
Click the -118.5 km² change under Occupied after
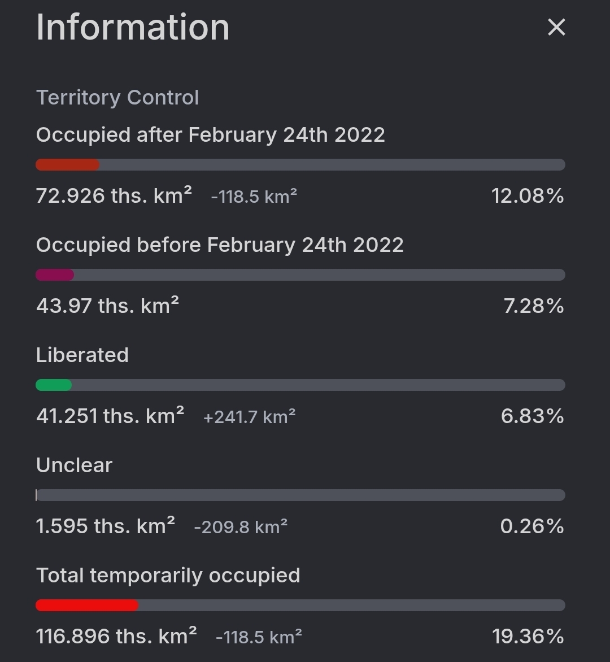pos(254,197)
